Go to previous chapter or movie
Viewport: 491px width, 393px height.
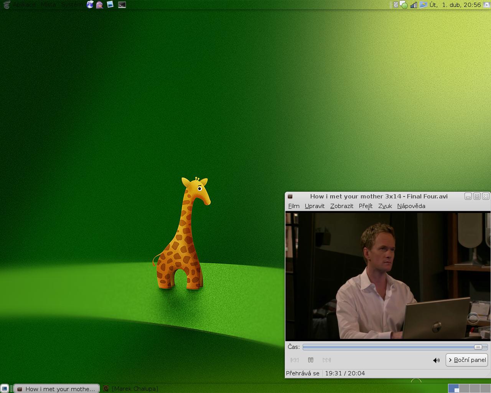coord(295,360)
